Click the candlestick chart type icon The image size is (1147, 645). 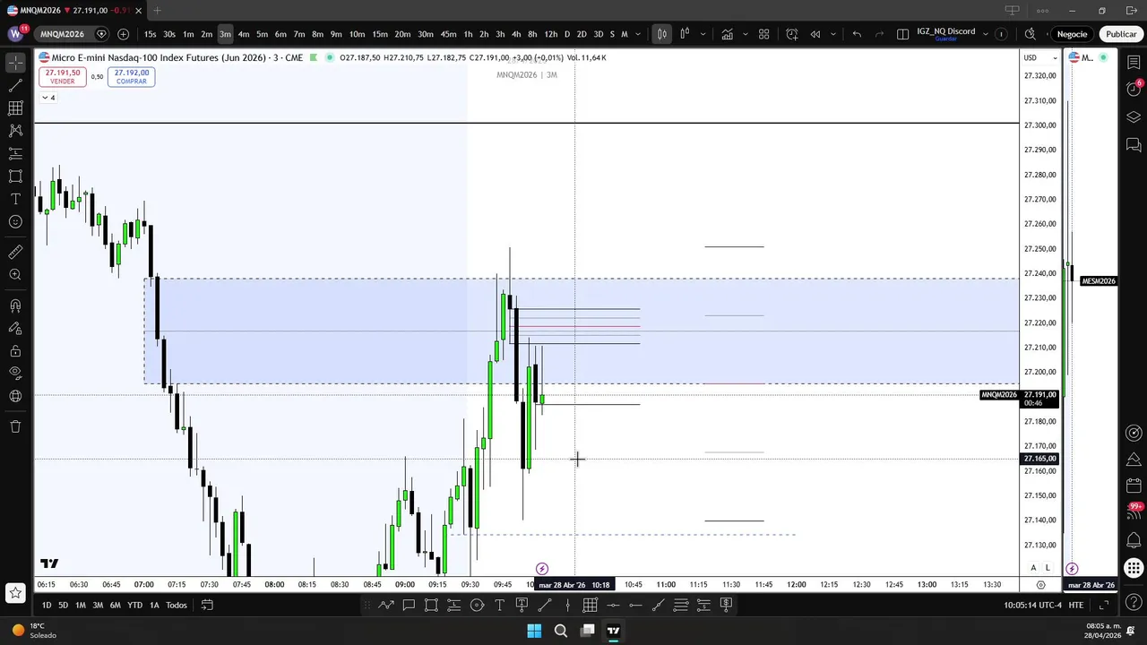(661, 34)
